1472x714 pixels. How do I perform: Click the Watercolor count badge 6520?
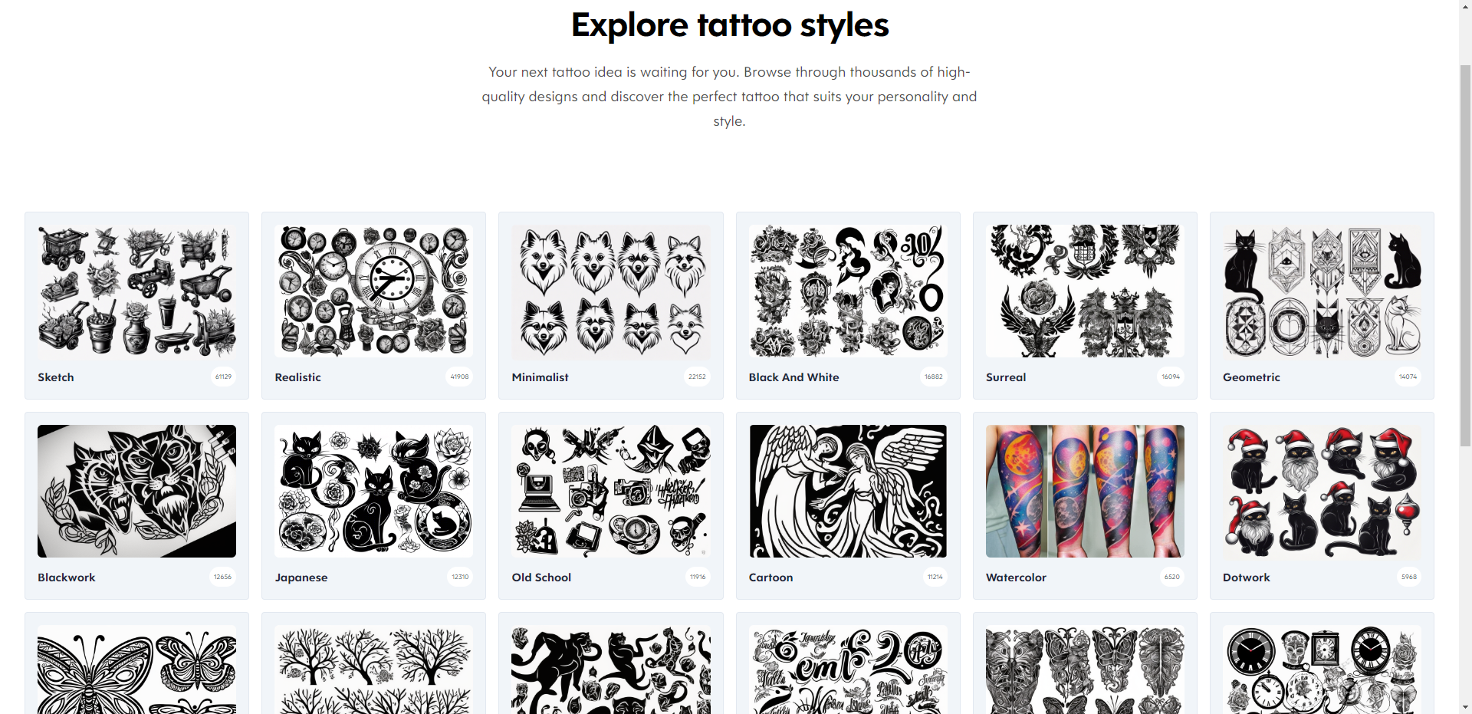[x=1172, y=577]
